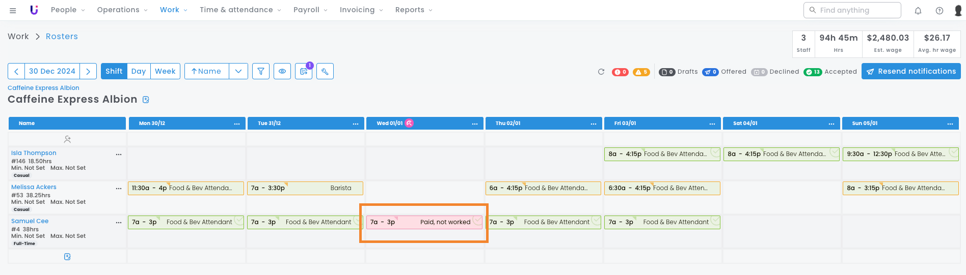
Task: Open Isla Thompson's profile link
Action: click(x=34, y=153)
